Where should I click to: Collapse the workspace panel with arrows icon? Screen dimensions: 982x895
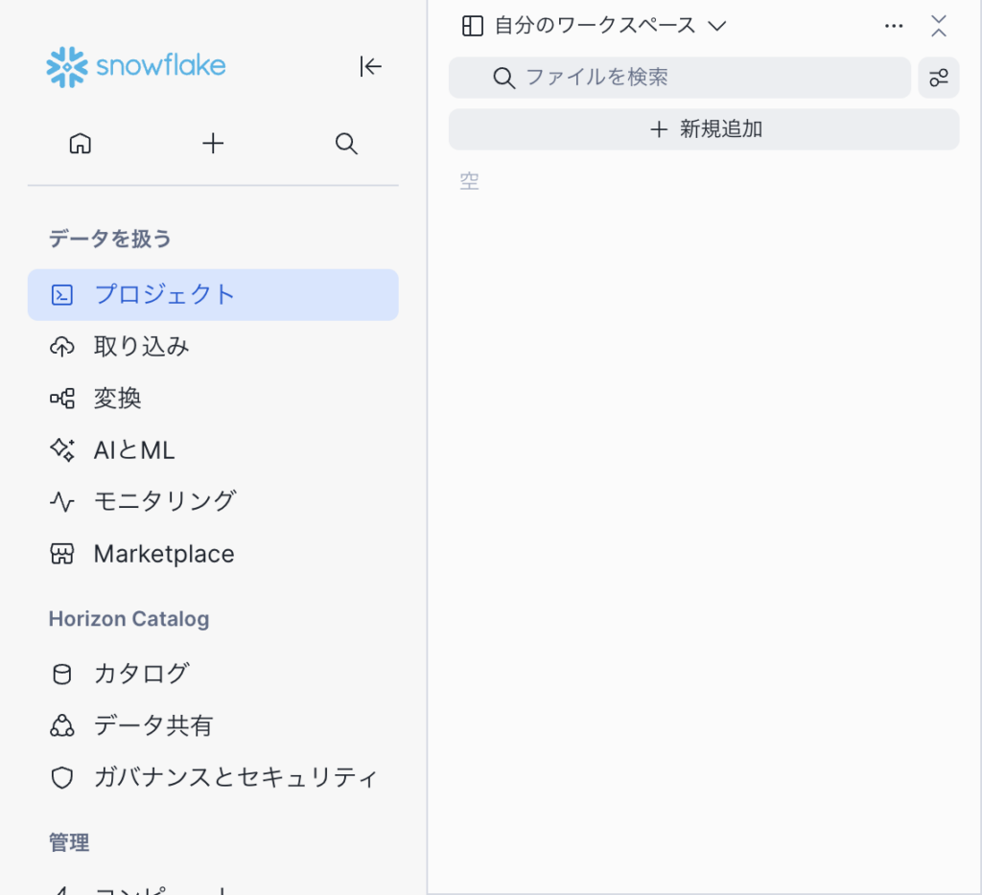(939, 26)
